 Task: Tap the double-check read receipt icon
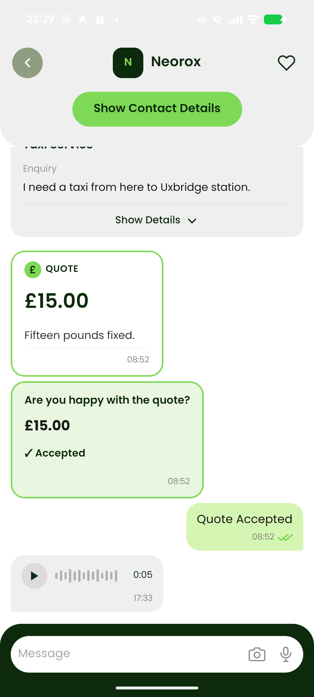point(286,537)
